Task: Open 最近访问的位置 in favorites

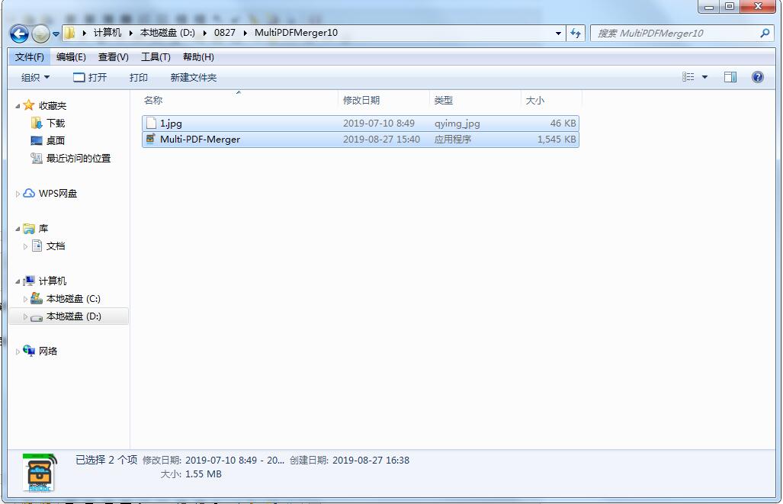Action: [x=79, y=159]
